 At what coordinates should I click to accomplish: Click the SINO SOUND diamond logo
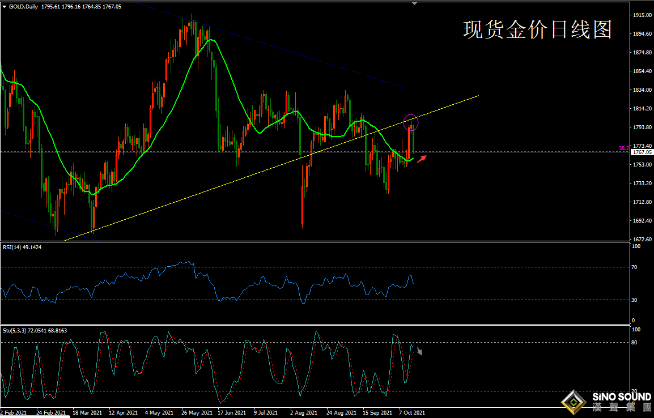[x=574, y=402]
